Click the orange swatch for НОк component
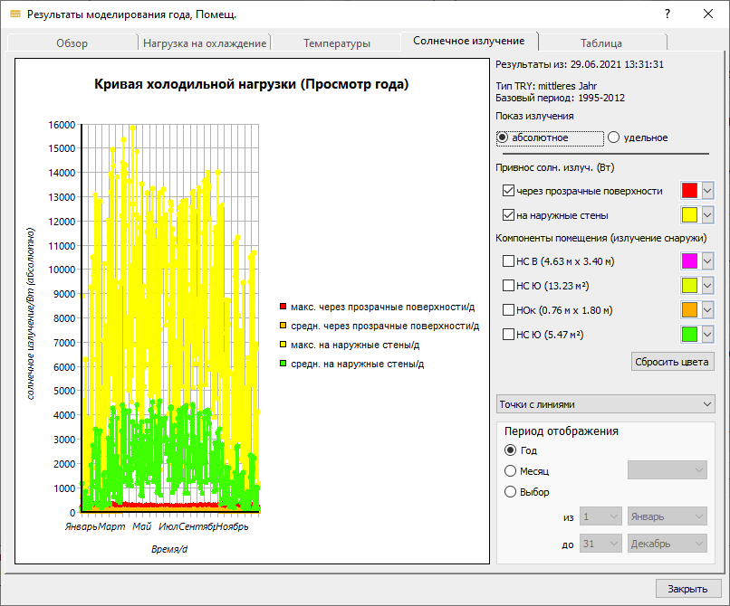The image size is (730, 606). click(689, 309)
